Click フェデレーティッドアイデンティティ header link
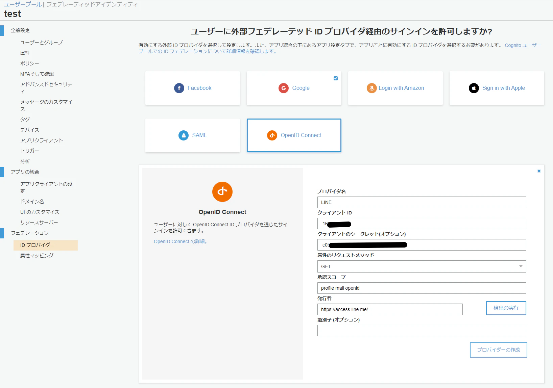This screenshot has height=388, width=553. (92, 4)
